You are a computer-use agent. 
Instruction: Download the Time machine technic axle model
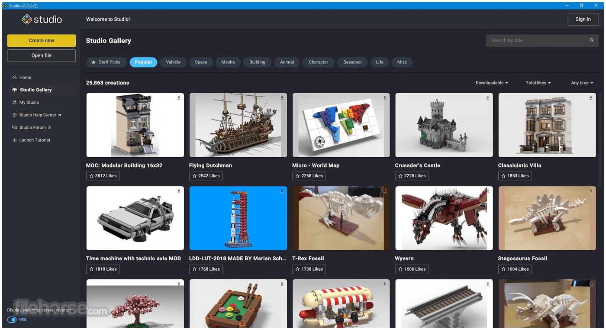[x=179, y=191]
